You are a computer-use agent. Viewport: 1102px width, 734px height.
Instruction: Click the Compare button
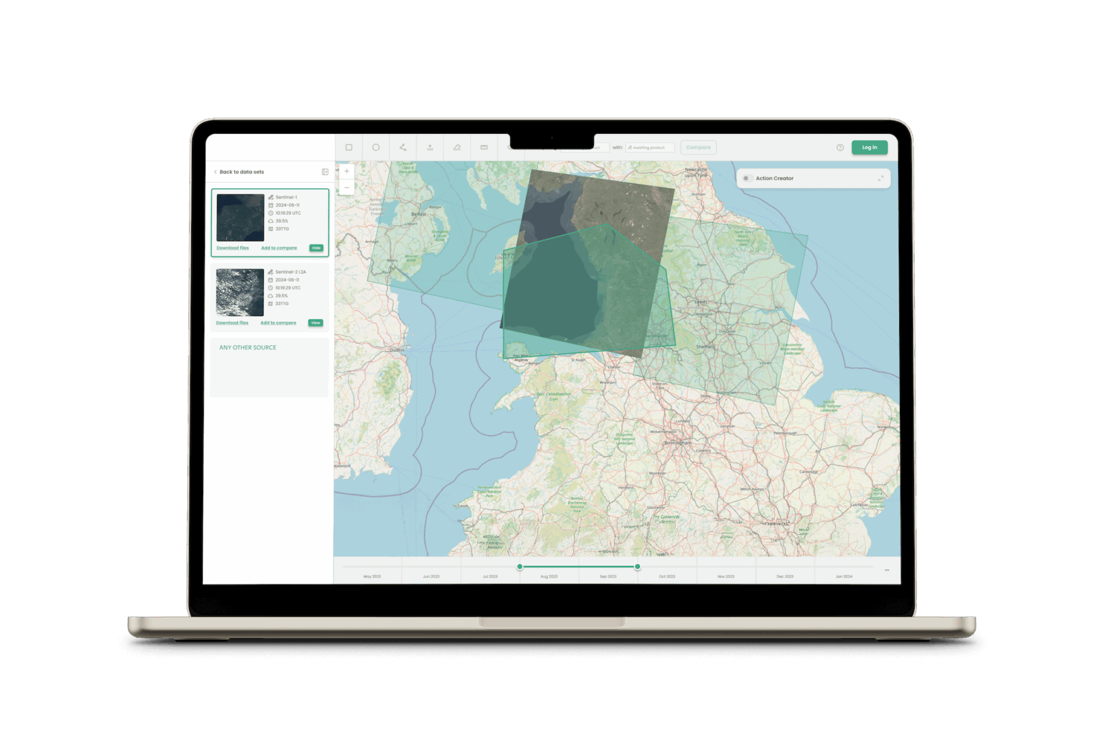coord(698,147)
